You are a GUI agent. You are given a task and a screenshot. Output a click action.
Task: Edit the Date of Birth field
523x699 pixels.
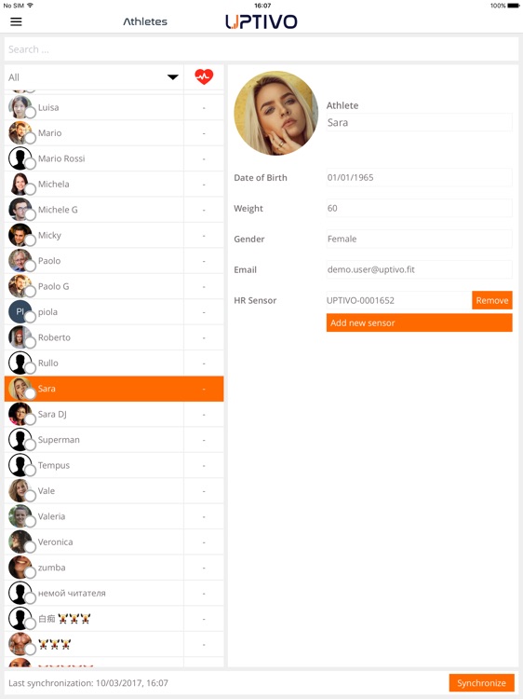pos(420,177)
